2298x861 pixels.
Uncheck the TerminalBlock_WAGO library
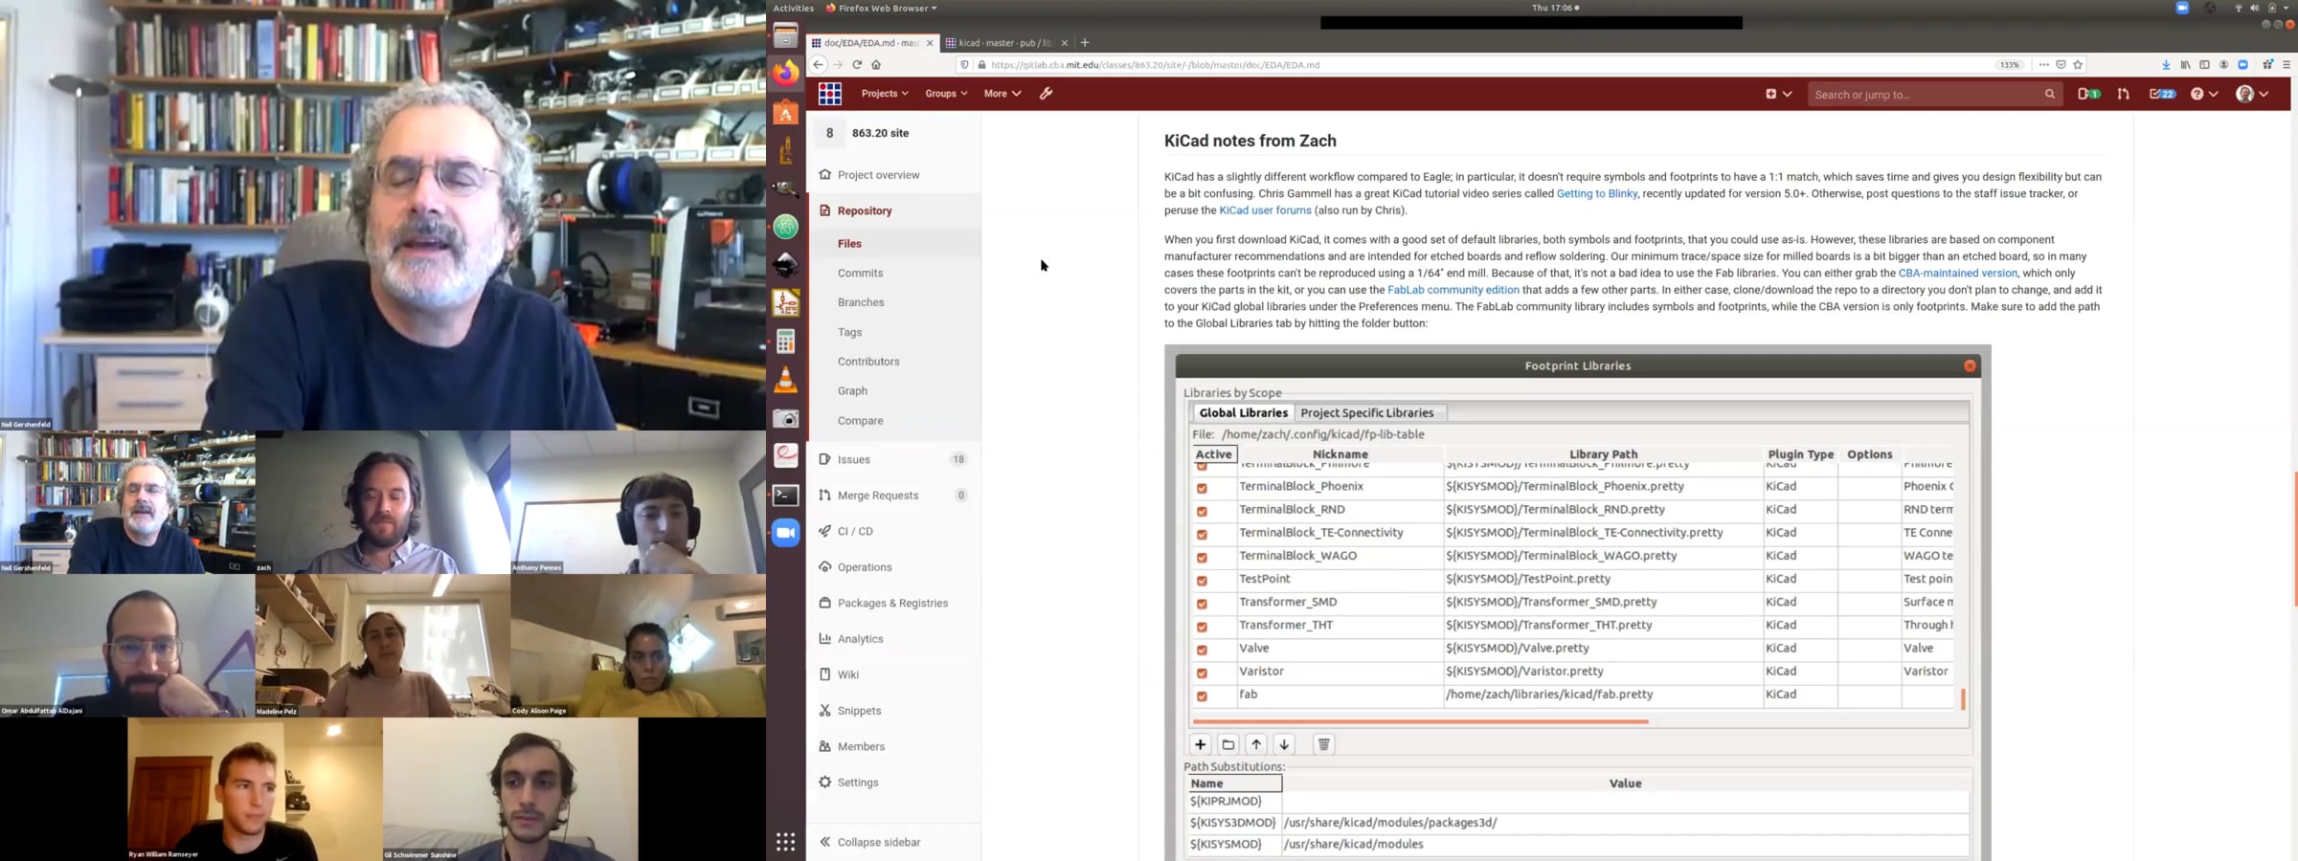(x=1202, y=557)
